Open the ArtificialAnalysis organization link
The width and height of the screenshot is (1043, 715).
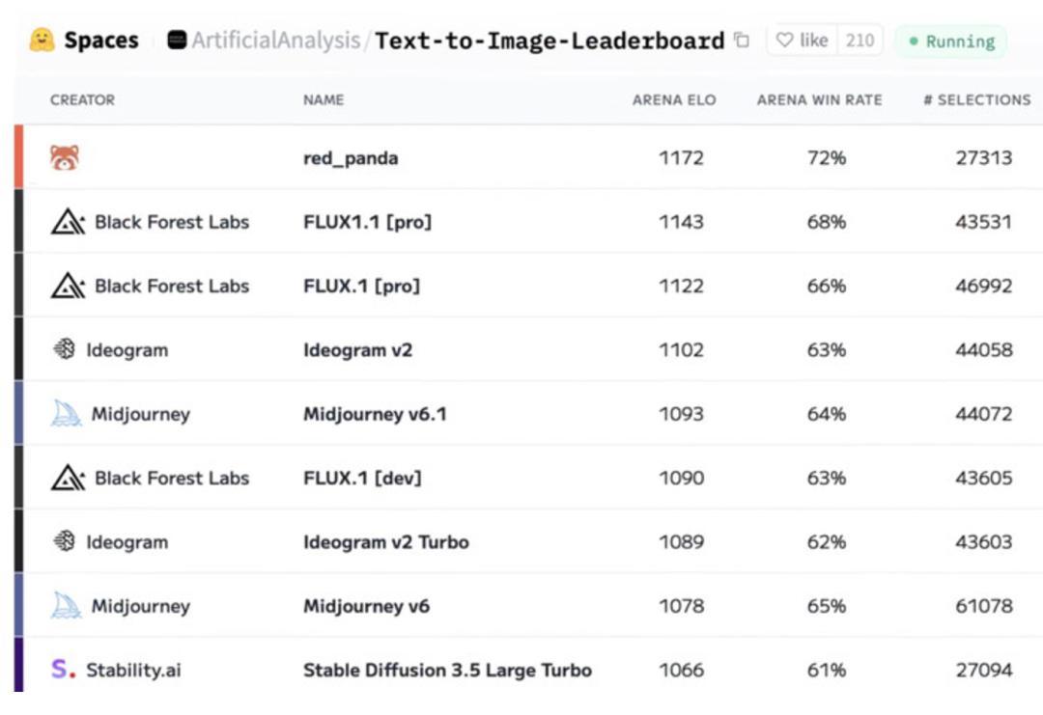274,41
